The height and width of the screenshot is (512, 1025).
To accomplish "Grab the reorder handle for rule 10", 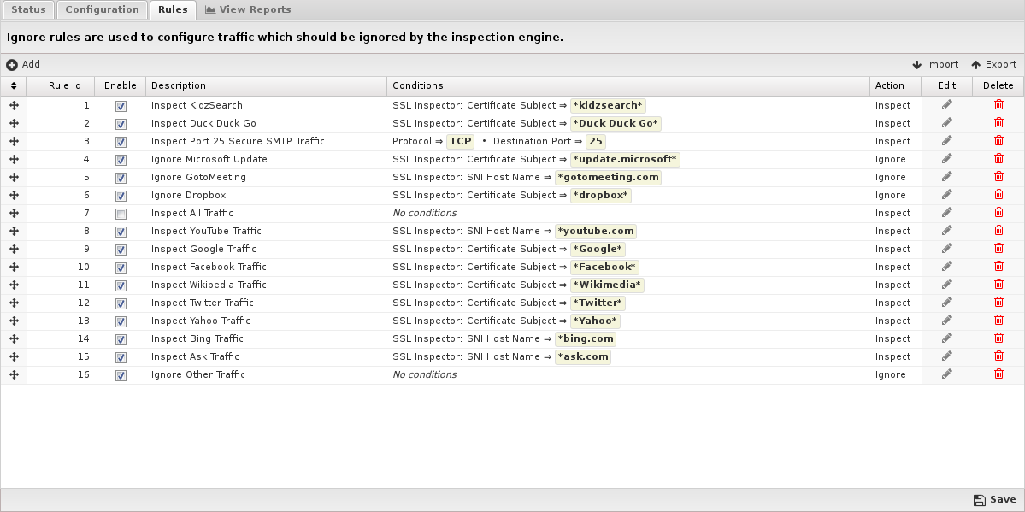I will tap(14, 267).
